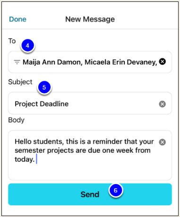Send the message with the Send button
Image resolution: width=180 pixels, height=217 pixels.
(x=90, y=194)
